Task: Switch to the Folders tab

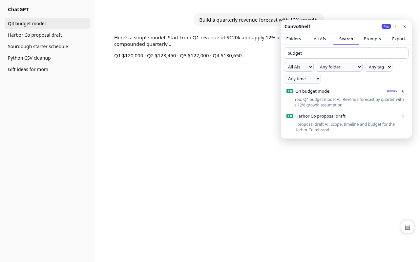Action: point(294,39)
